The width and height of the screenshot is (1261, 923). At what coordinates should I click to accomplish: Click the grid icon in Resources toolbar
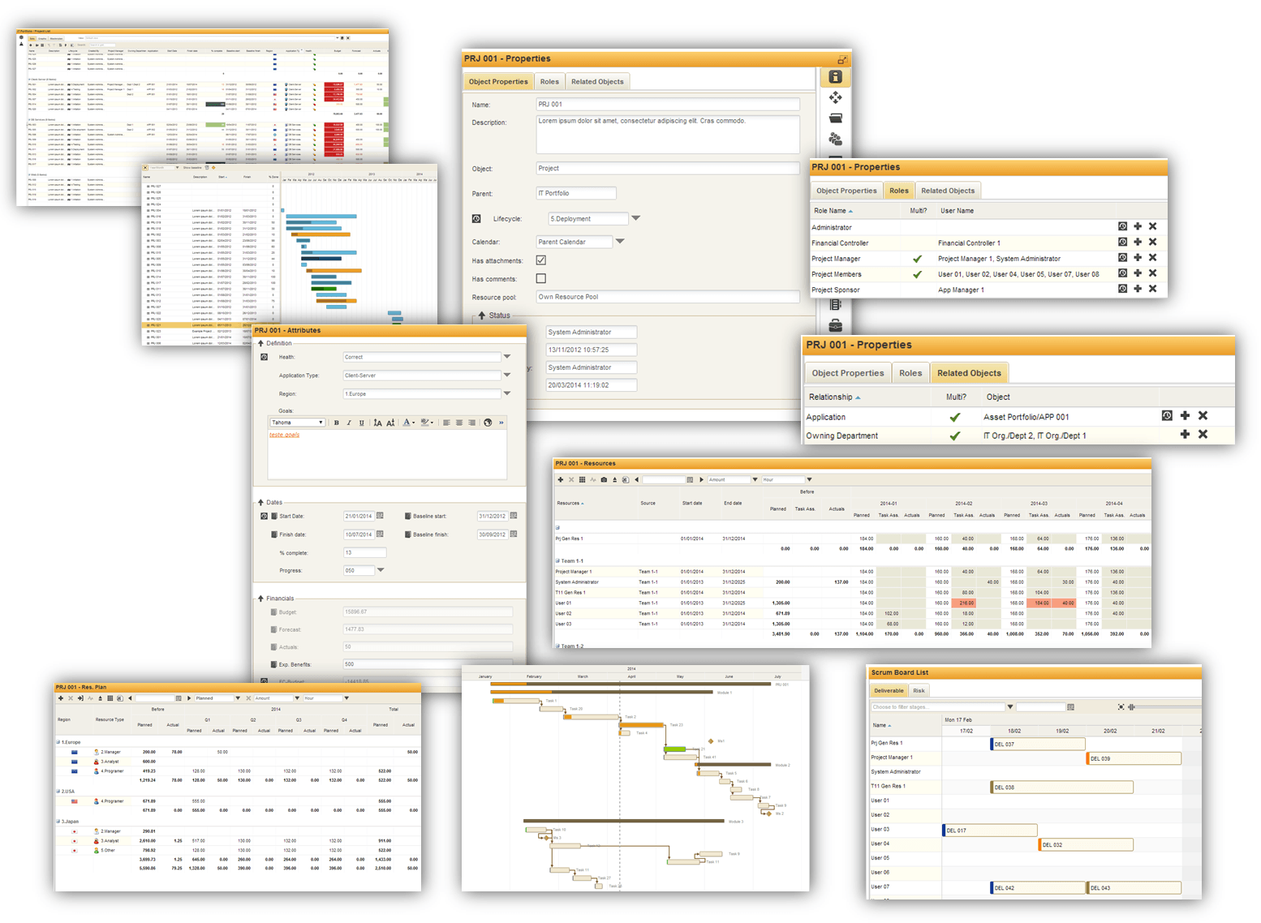coord(582,479)
